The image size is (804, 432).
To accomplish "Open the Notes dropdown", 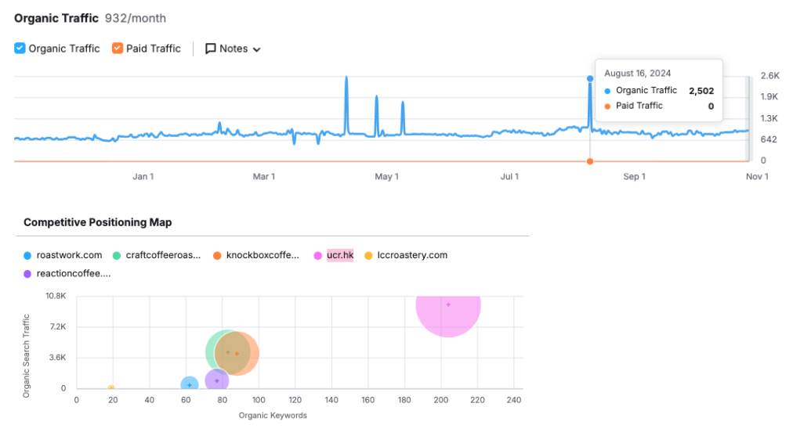I will point(233,49).
